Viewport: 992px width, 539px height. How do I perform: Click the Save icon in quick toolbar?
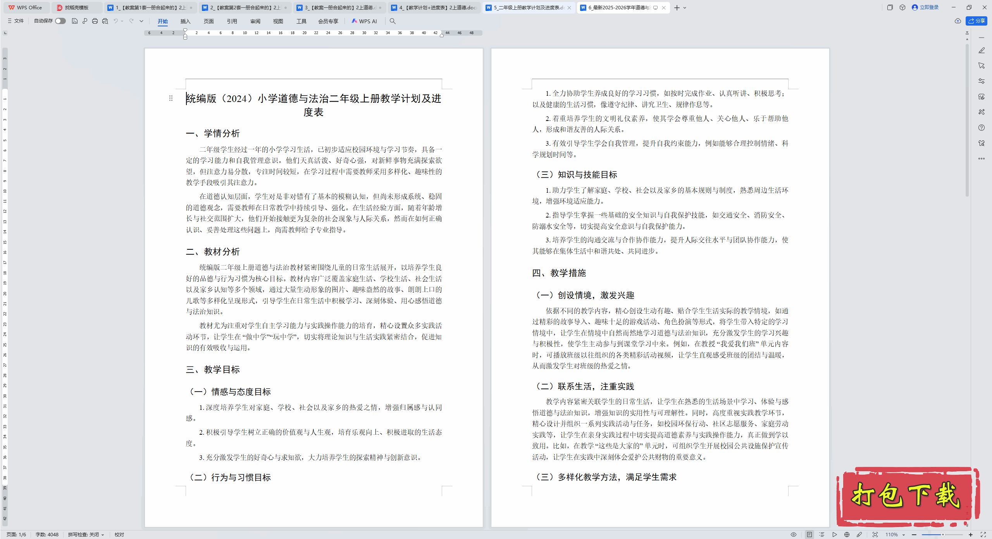(x=75, y=21)
